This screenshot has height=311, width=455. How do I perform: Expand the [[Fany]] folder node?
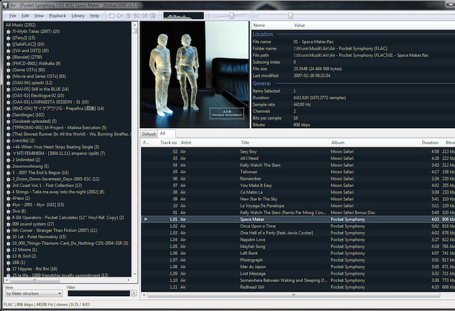click(x=8, y=38)
